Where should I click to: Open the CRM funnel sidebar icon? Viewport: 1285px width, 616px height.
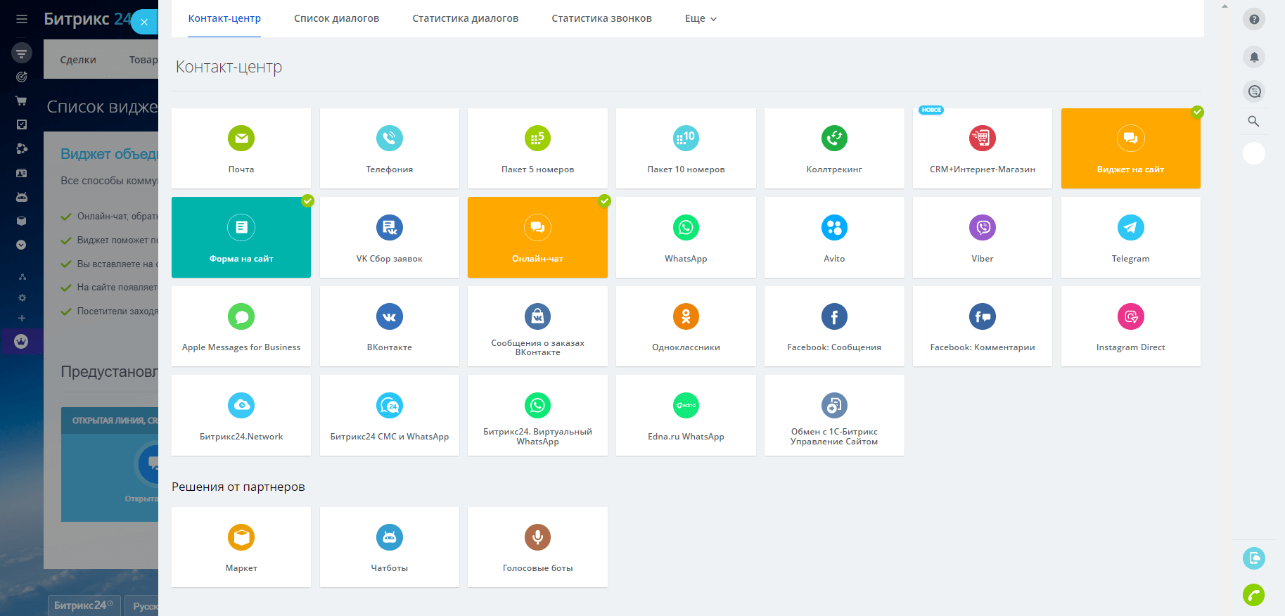pos(22,53)
